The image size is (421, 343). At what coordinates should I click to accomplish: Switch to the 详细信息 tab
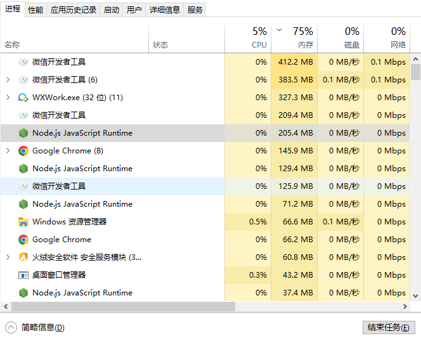coord(165,10)
